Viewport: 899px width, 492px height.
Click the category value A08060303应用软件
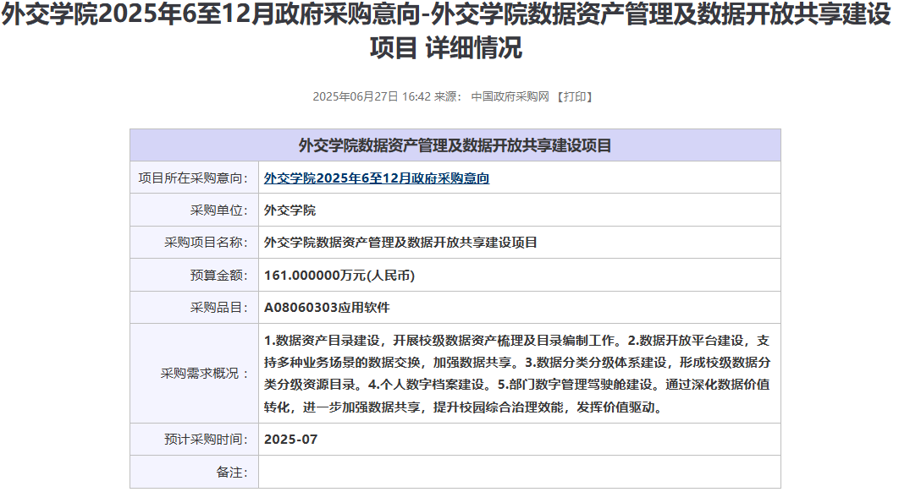coord(327,308)
